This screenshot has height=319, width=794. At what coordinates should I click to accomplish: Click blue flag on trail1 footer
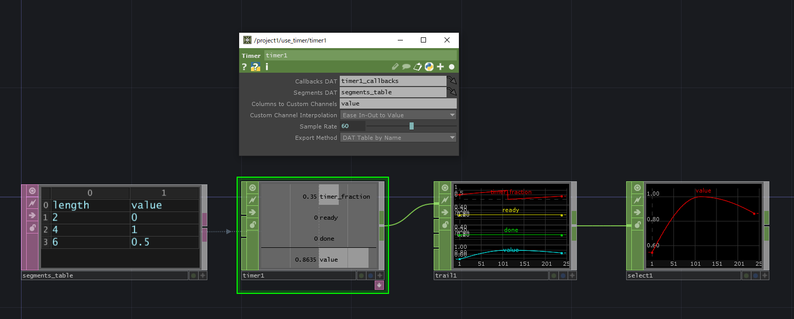(563, 275)
